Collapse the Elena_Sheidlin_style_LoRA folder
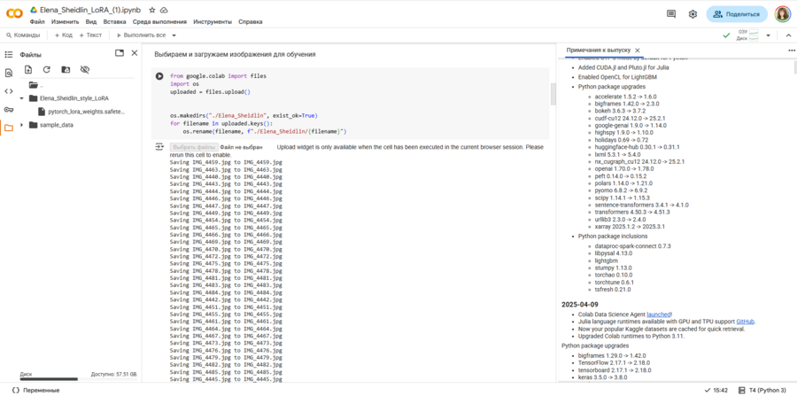The width and height of the screenshot is (797, 396). coord(22,98)
